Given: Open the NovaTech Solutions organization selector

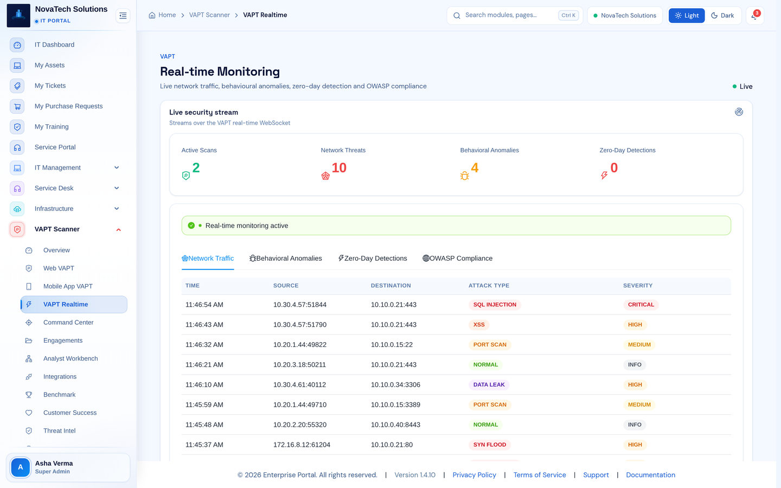Looking at the screenshot, I should (x=625, y=16).
